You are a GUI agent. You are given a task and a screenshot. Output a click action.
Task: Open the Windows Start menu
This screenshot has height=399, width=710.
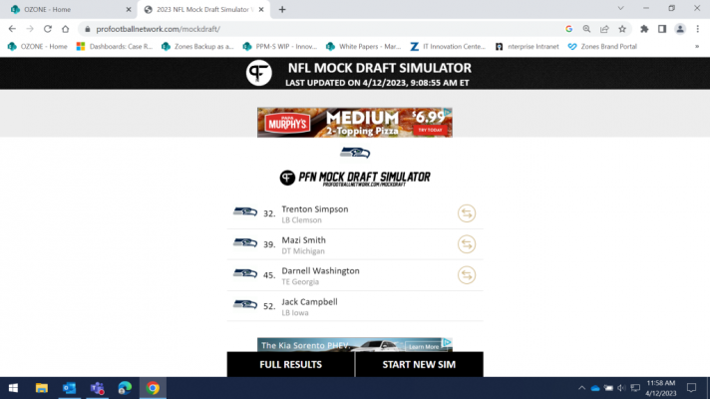tap(13, 388)
